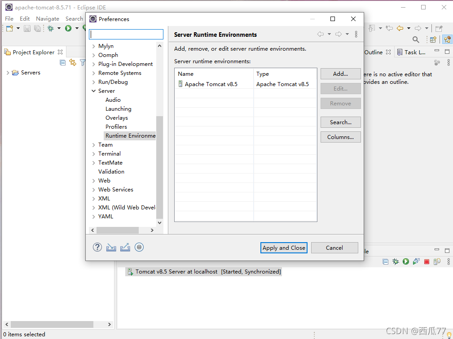Click Publish to the server icon
Image resolution: width=453 pixels, height=339 pixels.
(x=437, y=261)
